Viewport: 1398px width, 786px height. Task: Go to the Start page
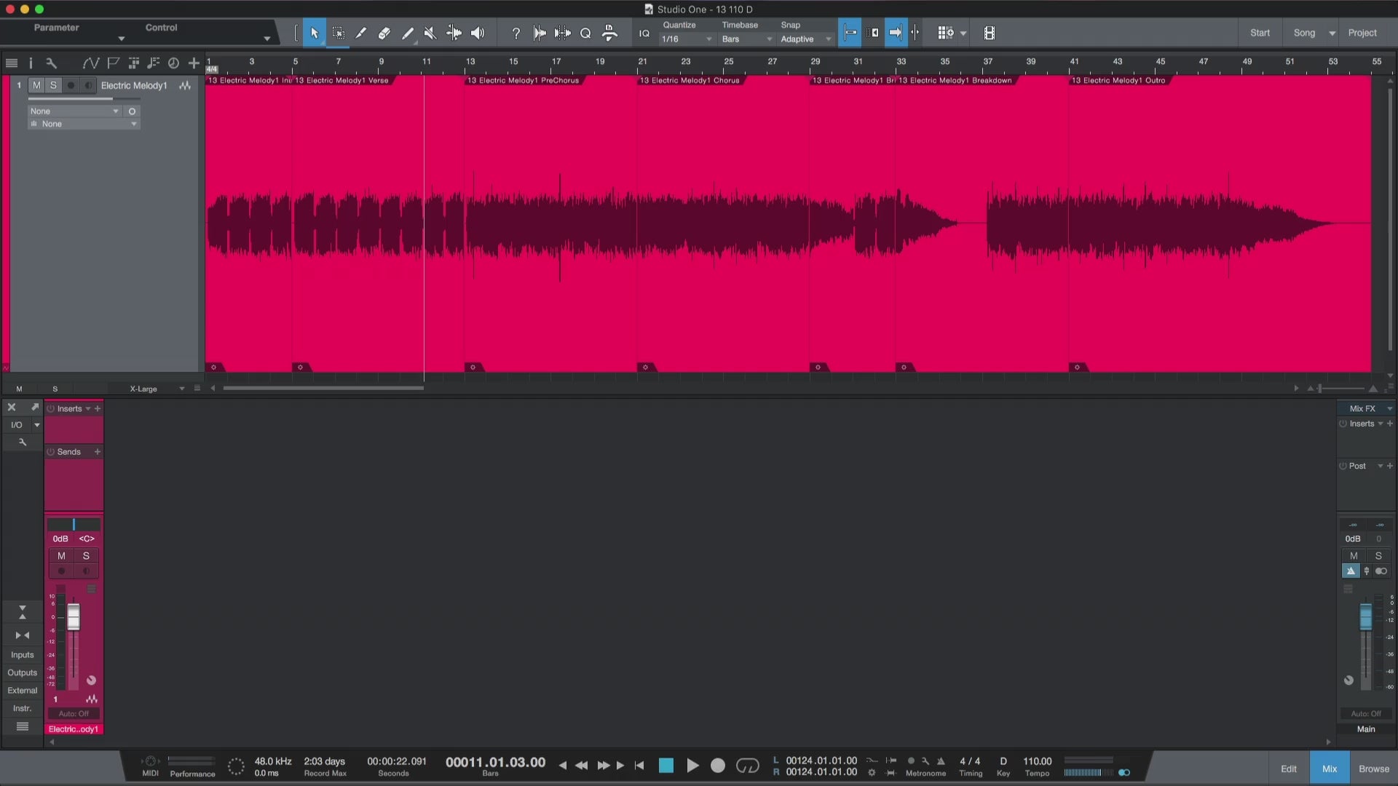point(1260,33)
